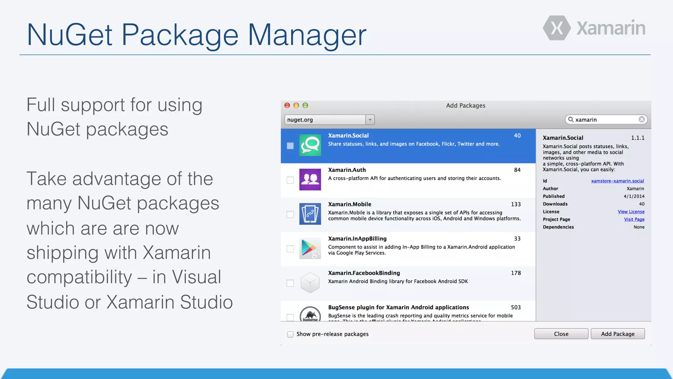Click the Xamarin.InAppBilling Google Play icon

click(310, 248)
